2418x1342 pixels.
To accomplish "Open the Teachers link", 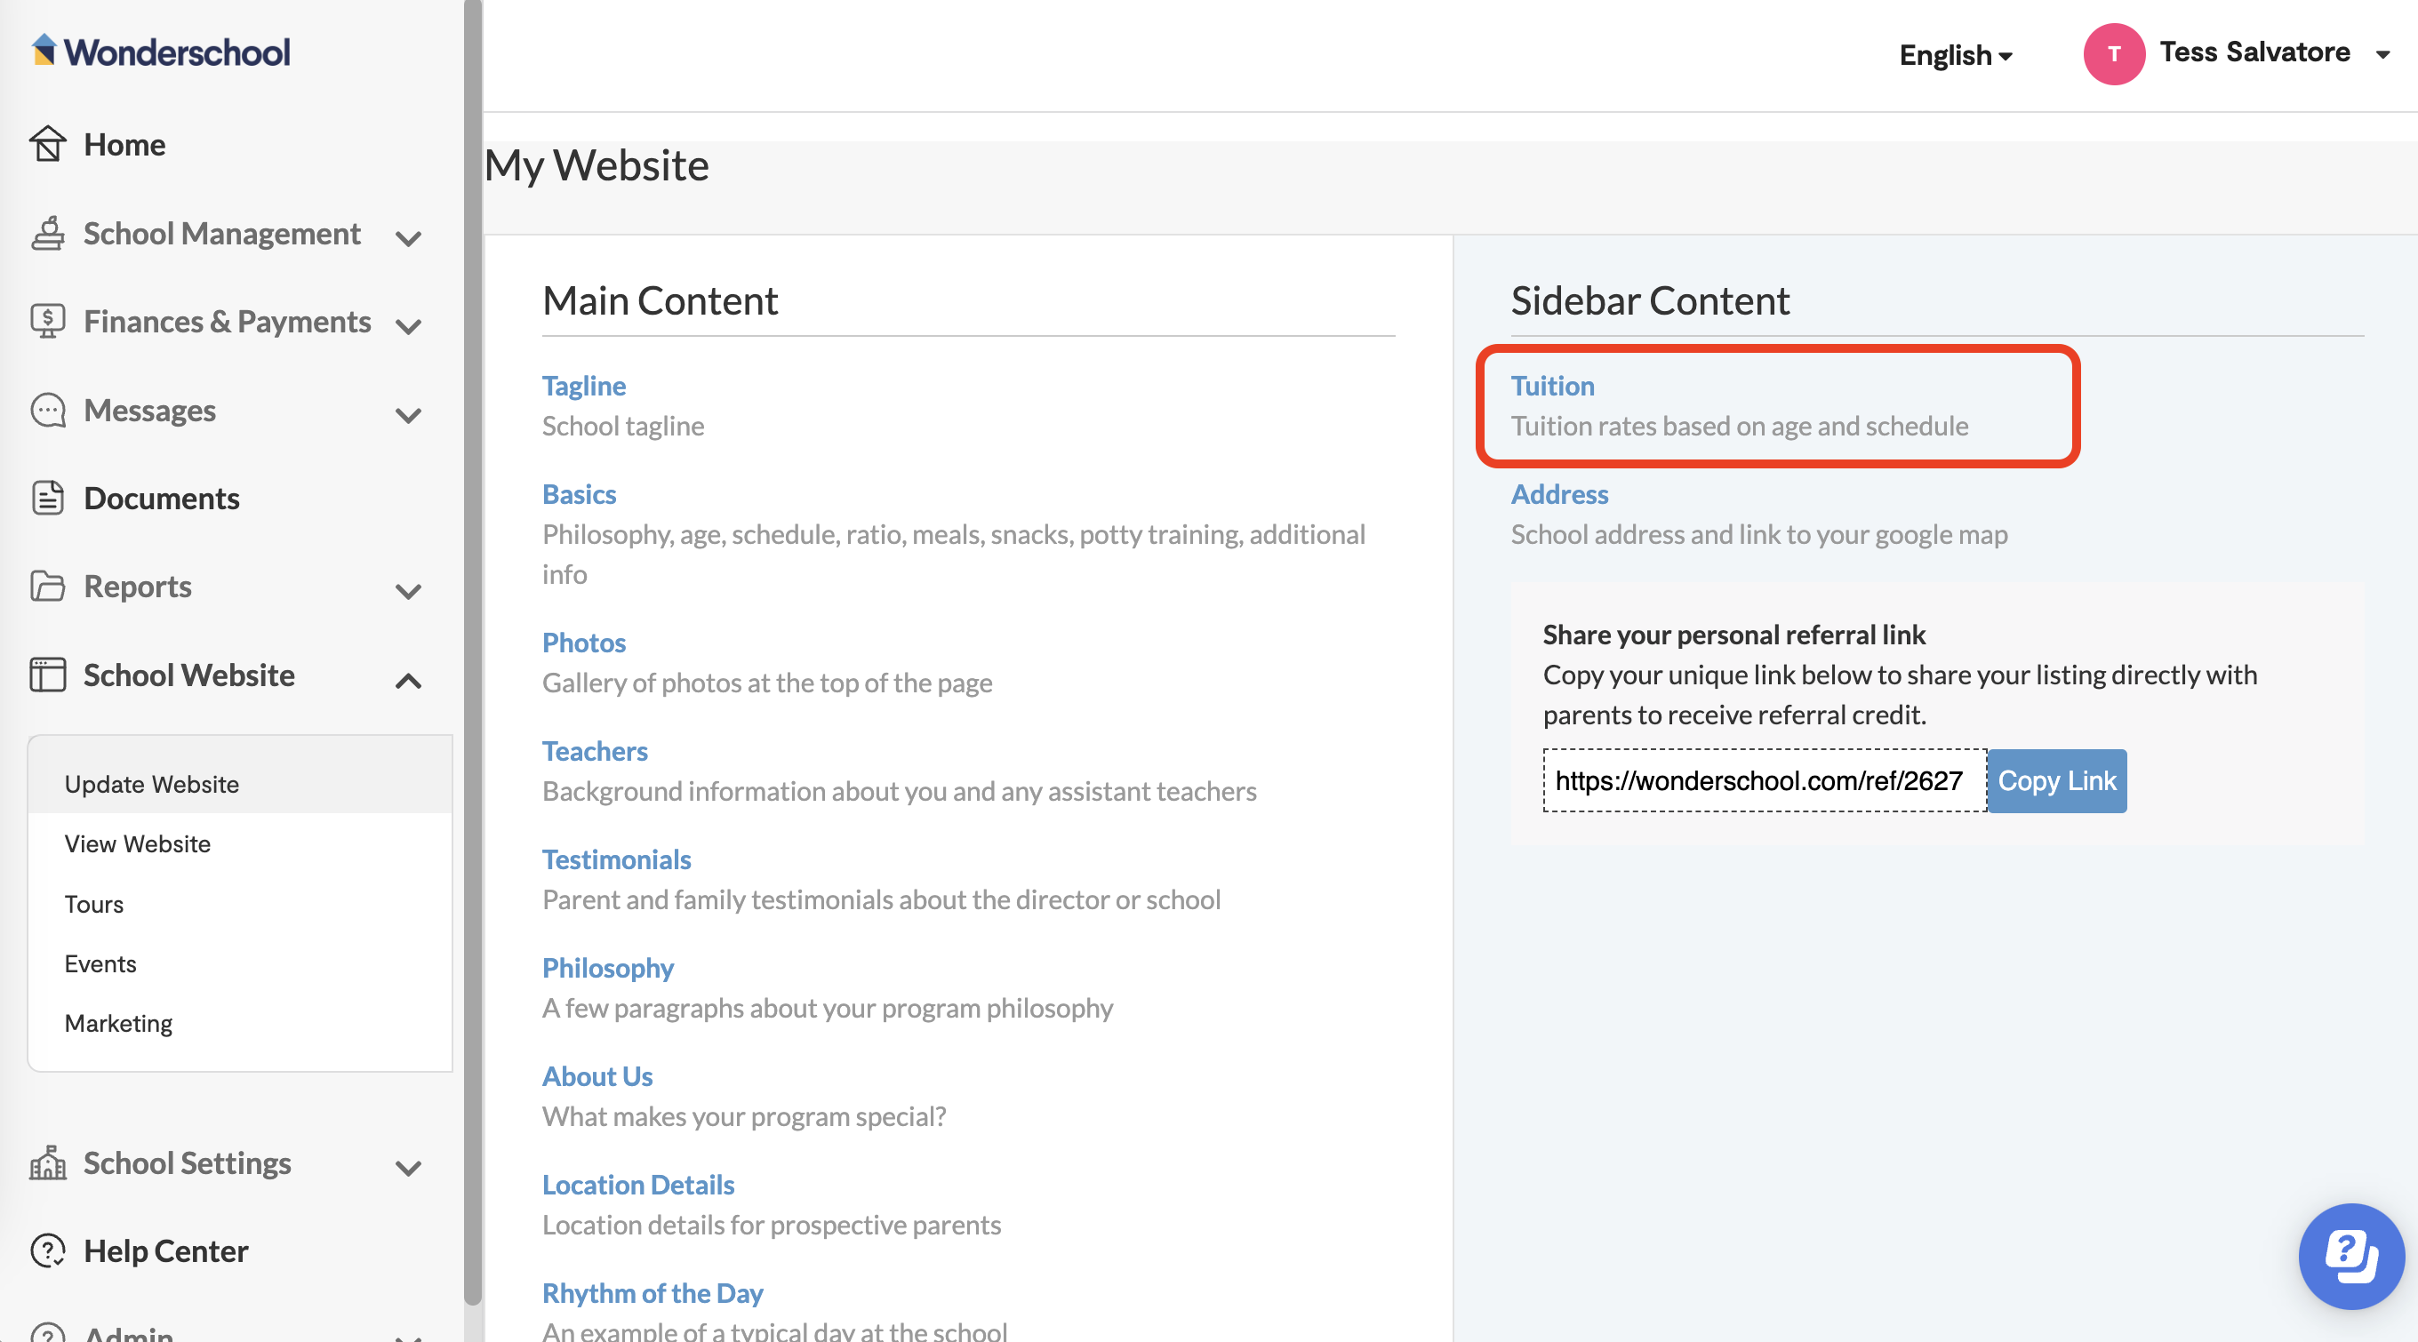I will (595, 751).
